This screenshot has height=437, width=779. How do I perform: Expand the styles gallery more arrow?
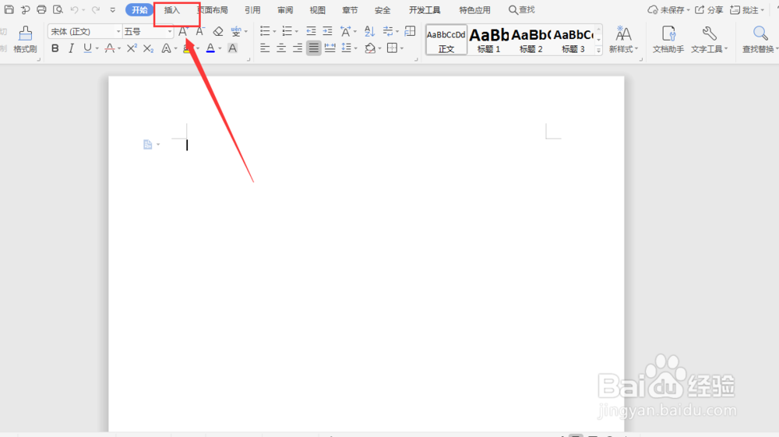pos(598,50)
